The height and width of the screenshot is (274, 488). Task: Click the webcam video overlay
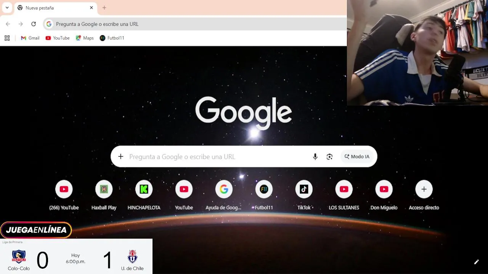point(417,53)
